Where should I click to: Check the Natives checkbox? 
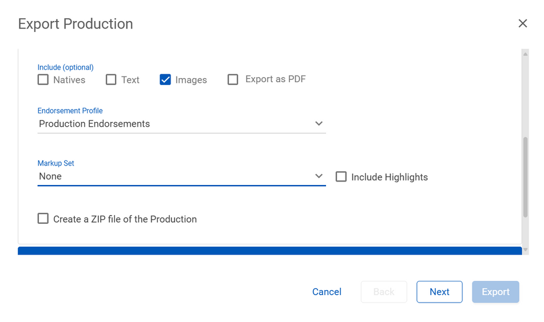click(x=43, y=79)
